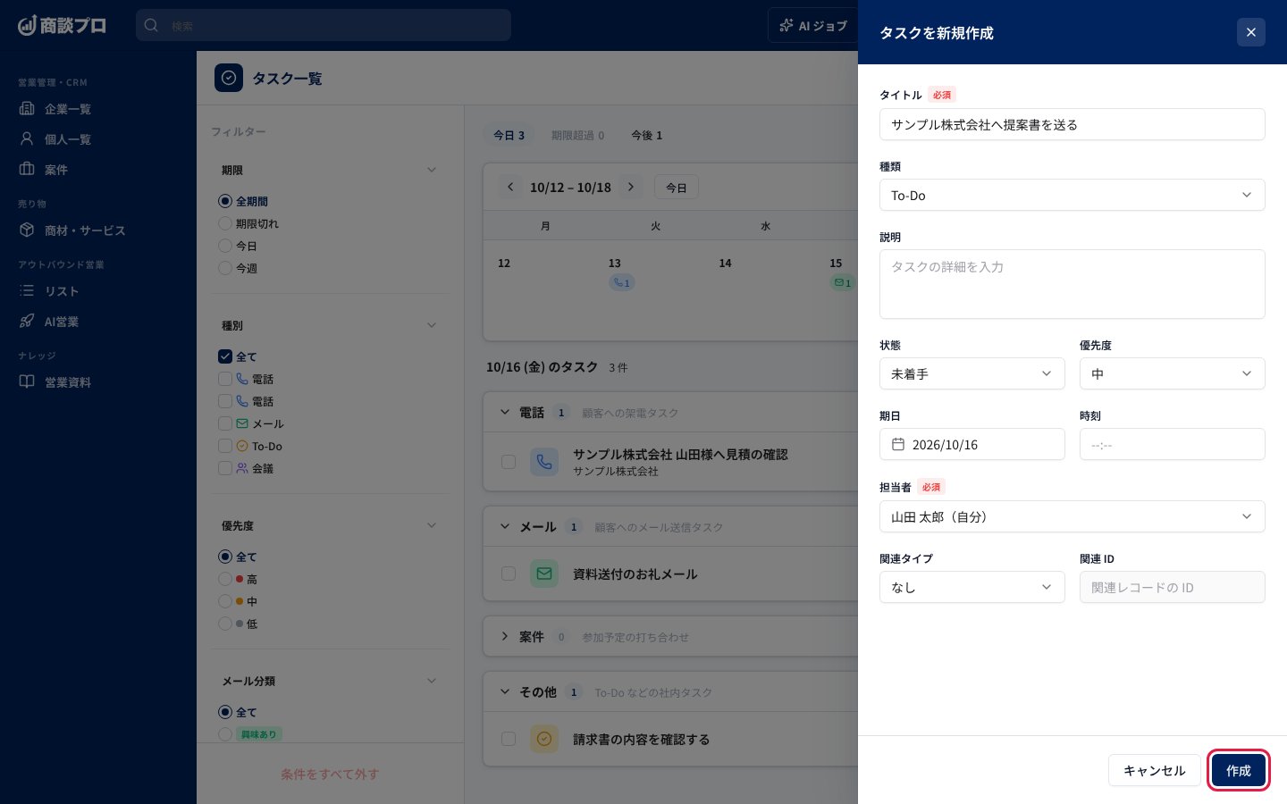Select 今週 radio in 期限 filter
Image resolution: width=1287 pixels, height=804 pixels.
[x=225, y=269]
